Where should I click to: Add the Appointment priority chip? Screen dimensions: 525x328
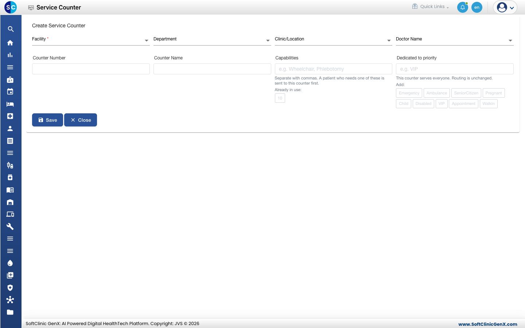[463, 104]
